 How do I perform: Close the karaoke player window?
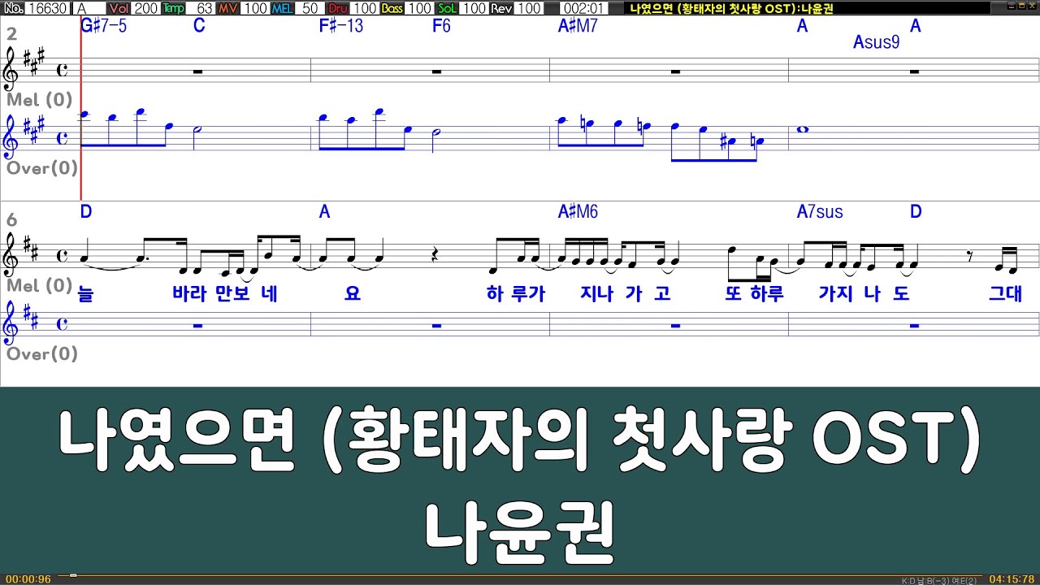point(1030,7)
